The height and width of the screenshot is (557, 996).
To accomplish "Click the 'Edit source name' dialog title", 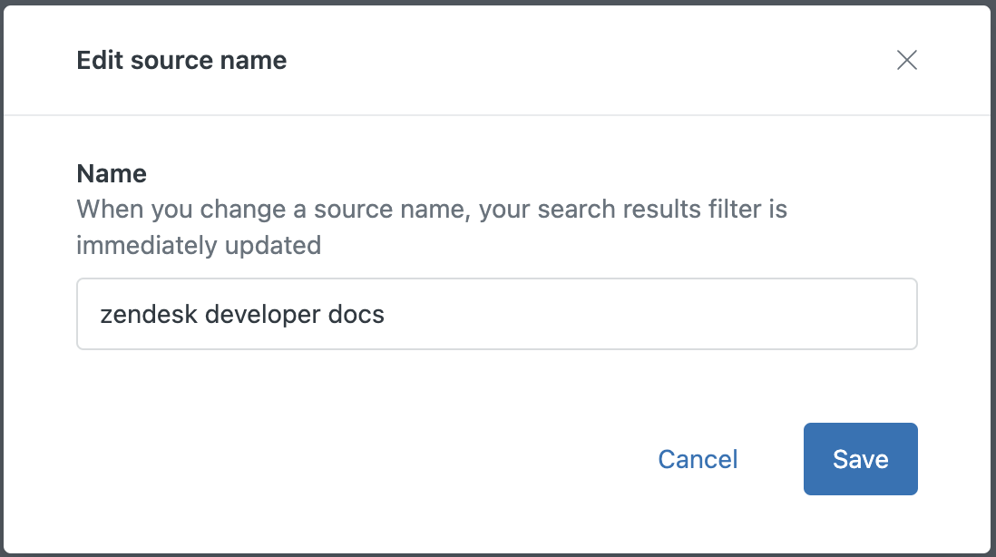I will [x=181, y=61].
